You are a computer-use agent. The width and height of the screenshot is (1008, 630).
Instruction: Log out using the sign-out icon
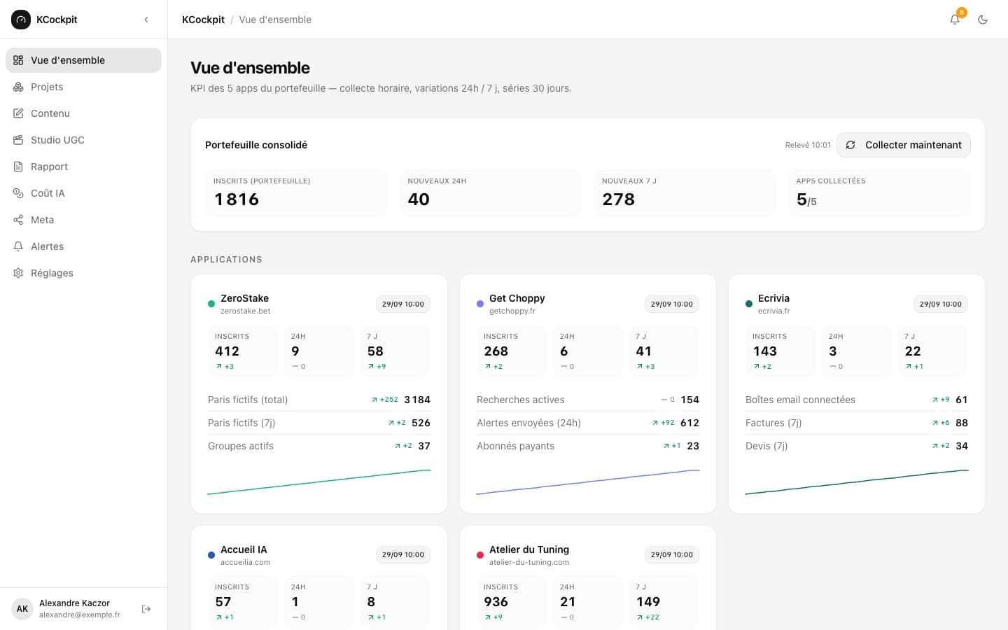coord(146,609)
